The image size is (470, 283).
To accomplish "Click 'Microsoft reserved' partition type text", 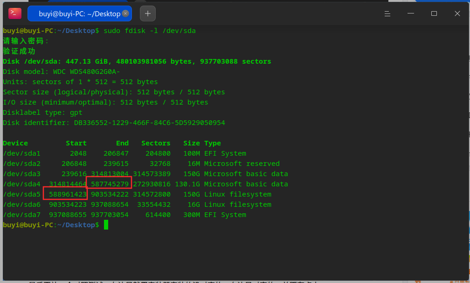I will click(242, 164).
